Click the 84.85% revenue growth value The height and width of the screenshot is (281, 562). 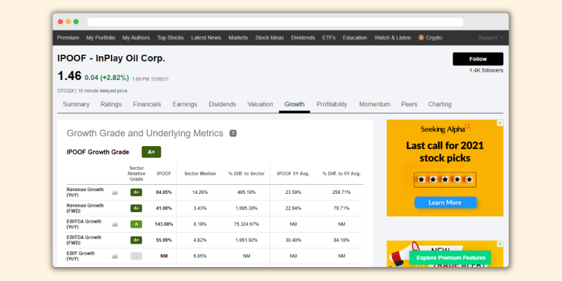tap(164, 192)
